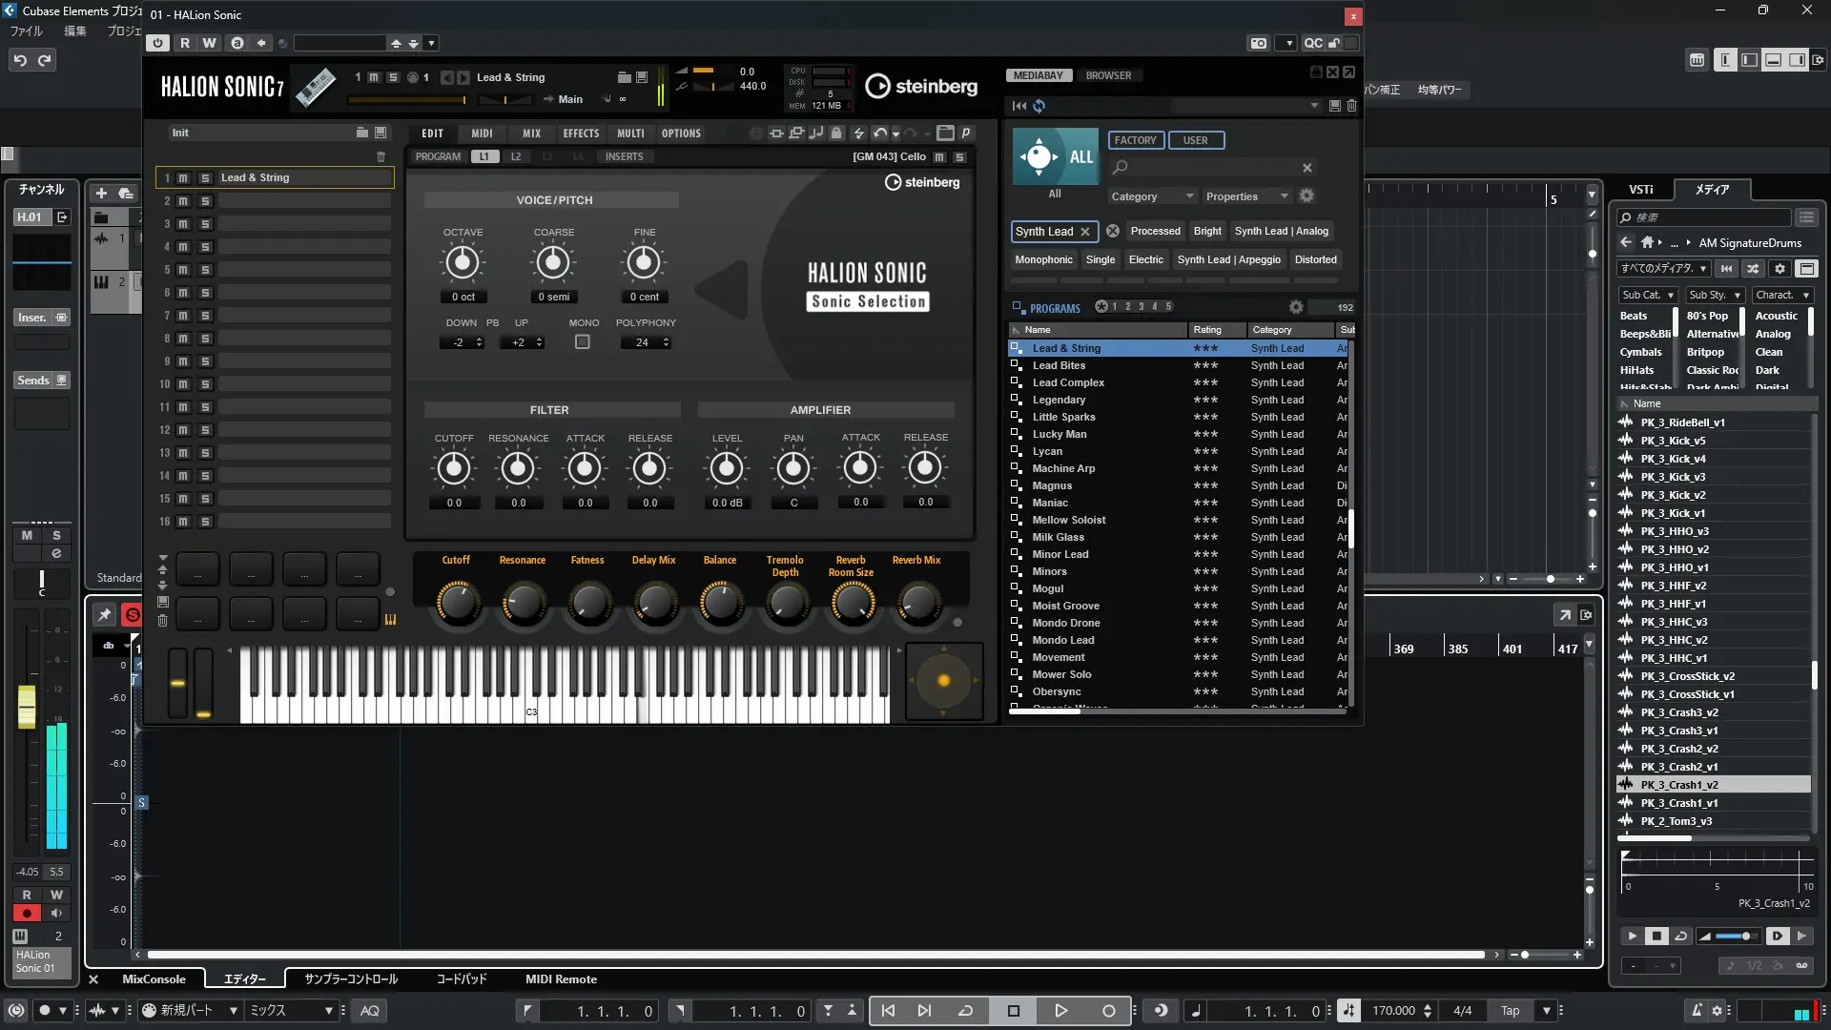Adjust the Cutoff quick control knob
Viewport: 1831px width, 1030px height.
458,603
